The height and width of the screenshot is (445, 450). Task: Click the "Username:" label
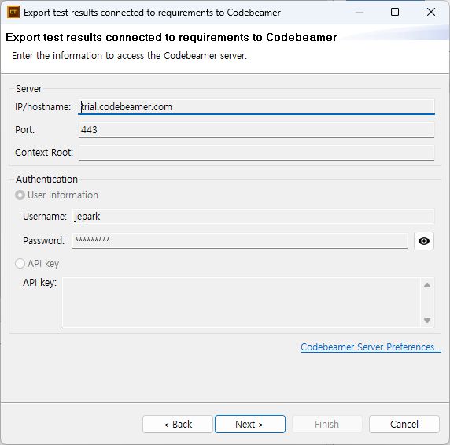[45, 217]
